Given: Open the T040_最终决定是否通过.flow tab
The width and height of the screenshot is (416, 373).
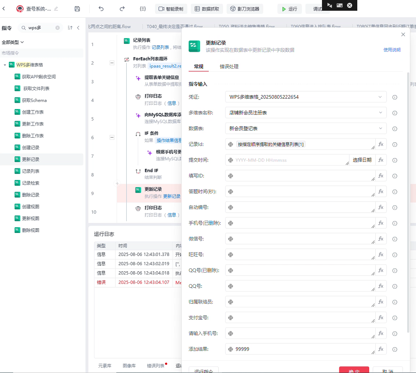Looking at the screenshot, I should (175, 26).
